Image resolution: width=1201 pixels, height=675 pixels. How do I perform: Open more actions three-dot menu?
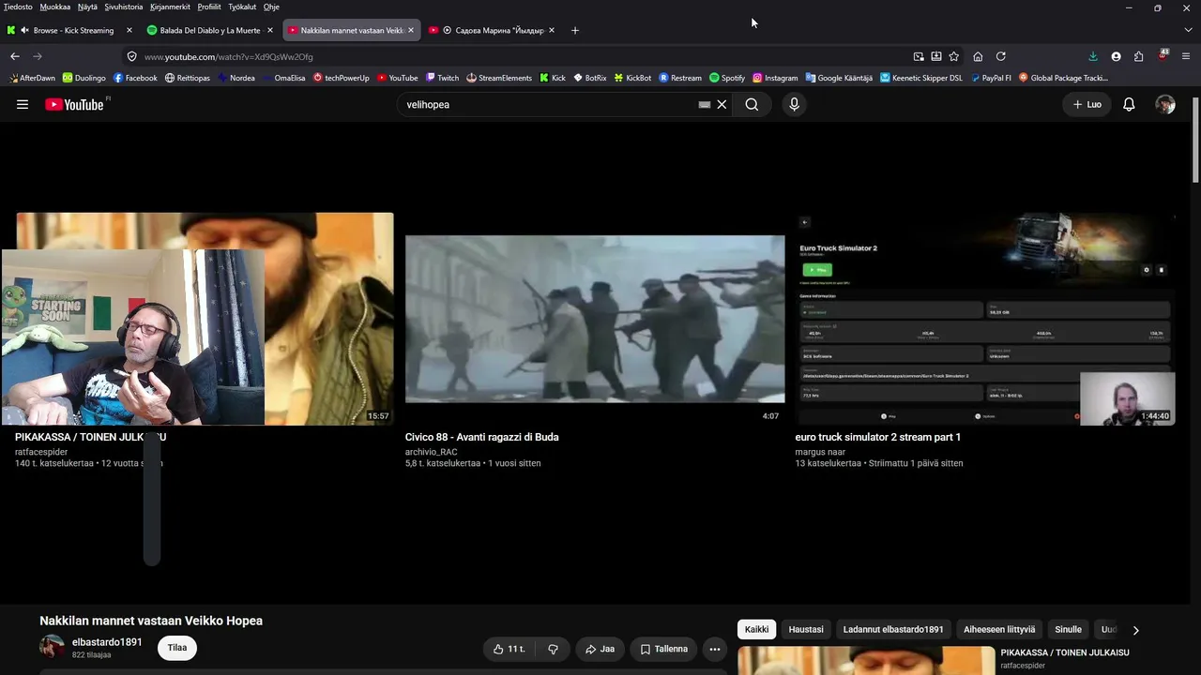pyautogui.click(x=714, y=649)
